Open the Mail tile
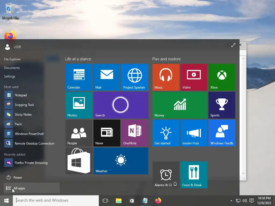Screen dimensions: 275x206 [x=107, y=77]
